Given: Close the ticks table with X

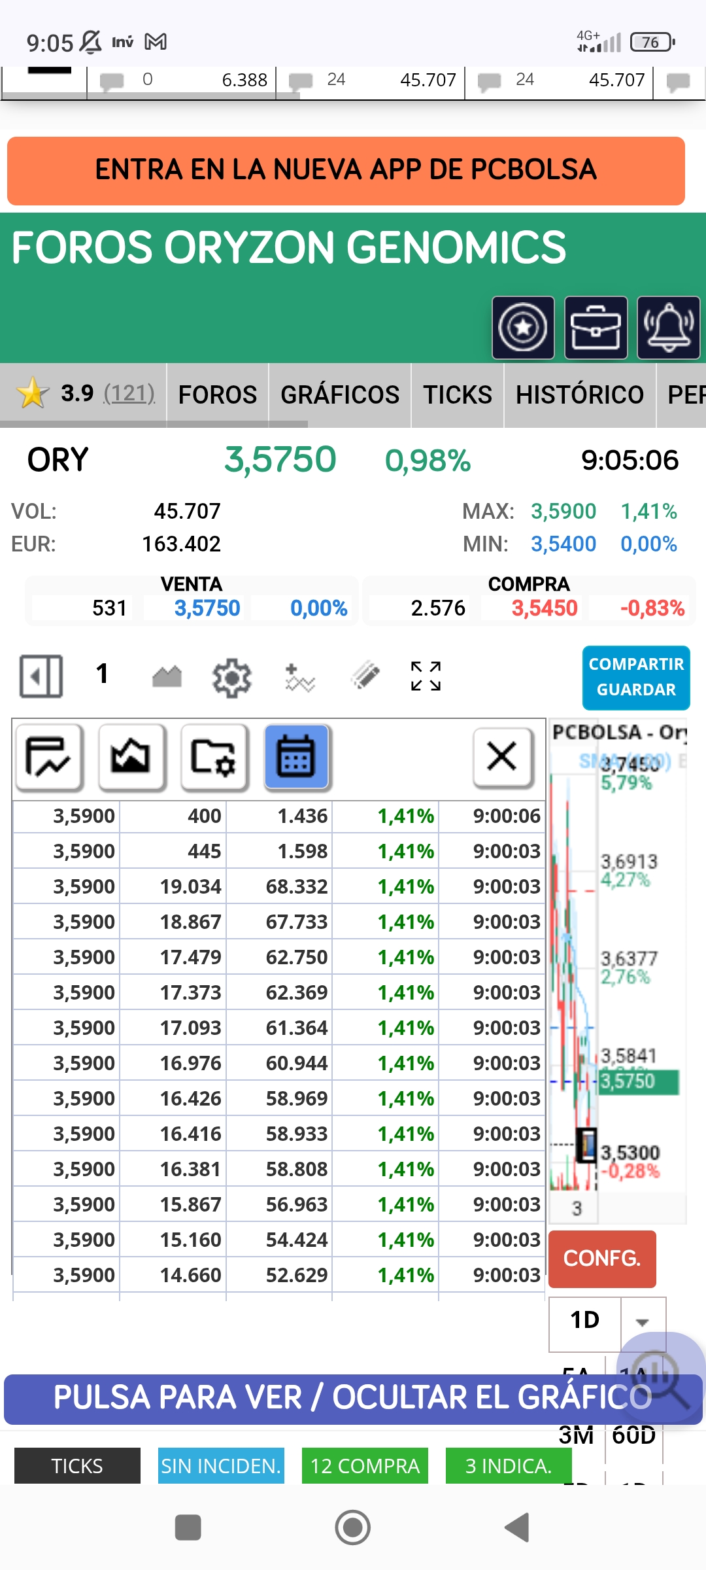Looking at the screenshot, I should pyautogui.click(x=501, y=757).
